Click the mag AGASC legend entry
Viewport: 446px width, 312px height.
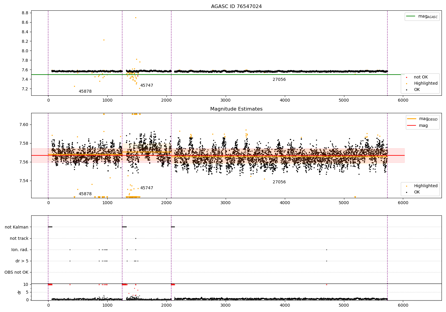(422, 16)
